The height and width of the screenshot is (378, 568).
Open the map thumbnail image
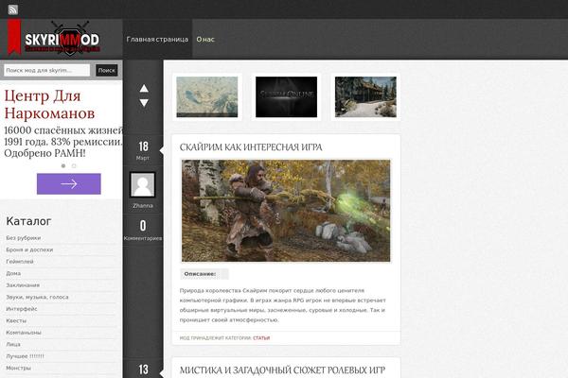click(x=206, y=96)
